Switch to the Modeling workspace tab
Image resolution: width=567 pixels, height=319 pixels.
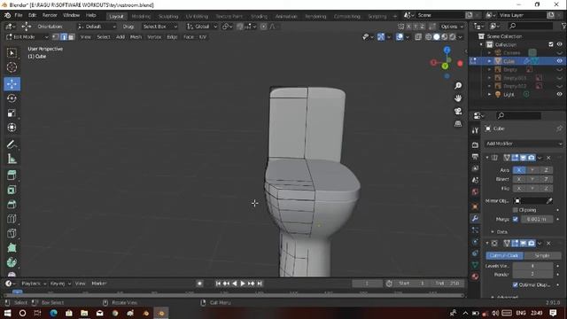point(141,16)
